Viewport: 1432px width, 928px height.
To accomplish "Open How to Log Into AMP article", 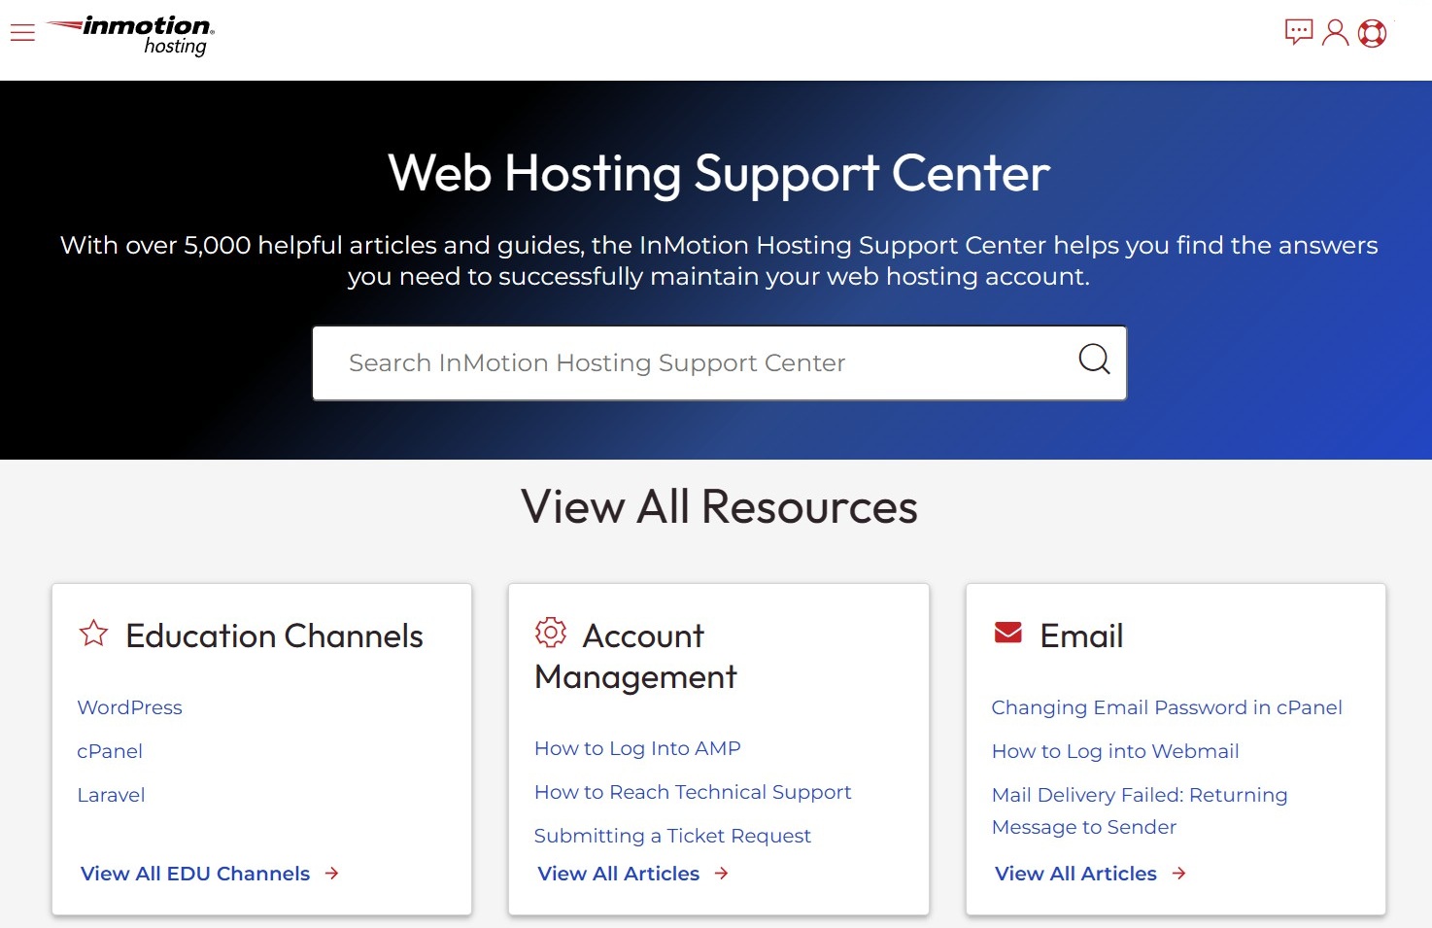I will pos(637,748).
